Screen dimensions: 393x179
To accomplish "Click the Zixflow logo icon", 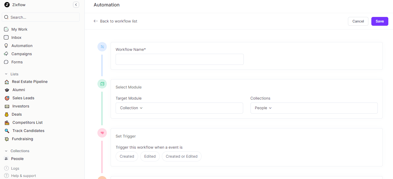I will pyautogui.click(x=6, y=5).
